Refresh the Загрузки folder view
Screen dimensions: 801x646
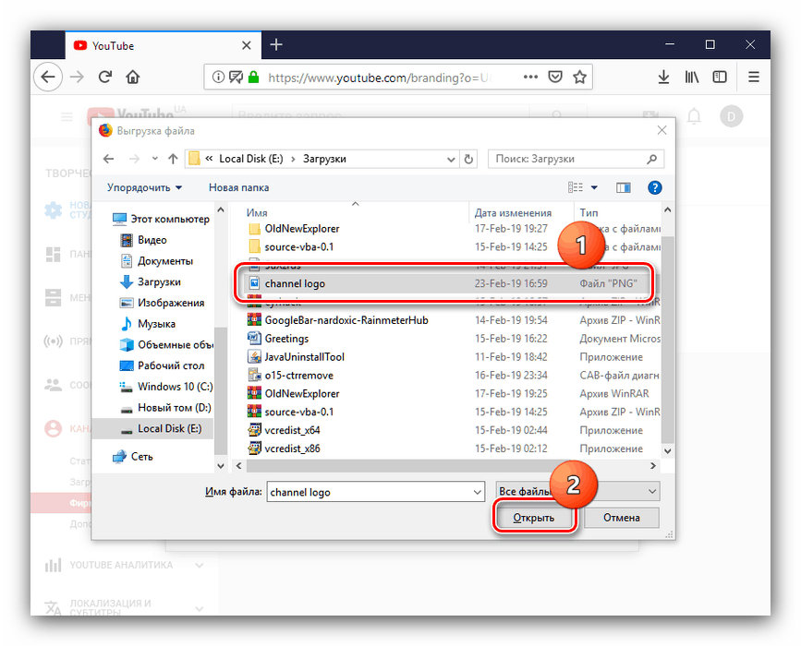pyautogui.click(x=468, y=160)
